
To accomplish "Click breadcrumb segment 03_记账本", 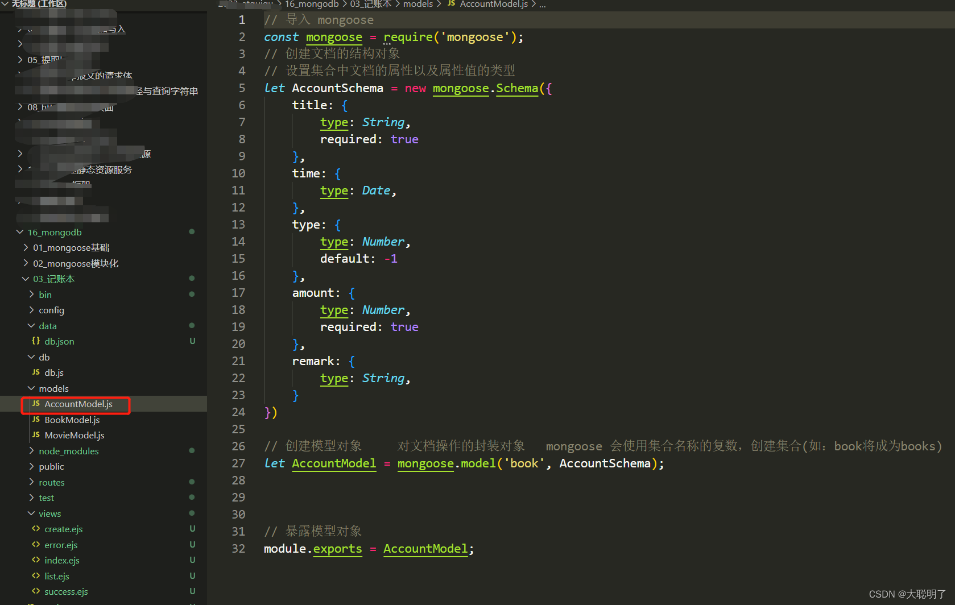I will [x=371, y=4].
